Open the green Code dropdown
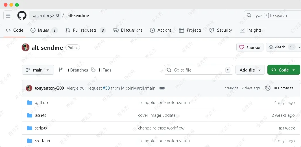Image resolution: width=301 pixels, height=147 pixels. (x=283, y=70)
